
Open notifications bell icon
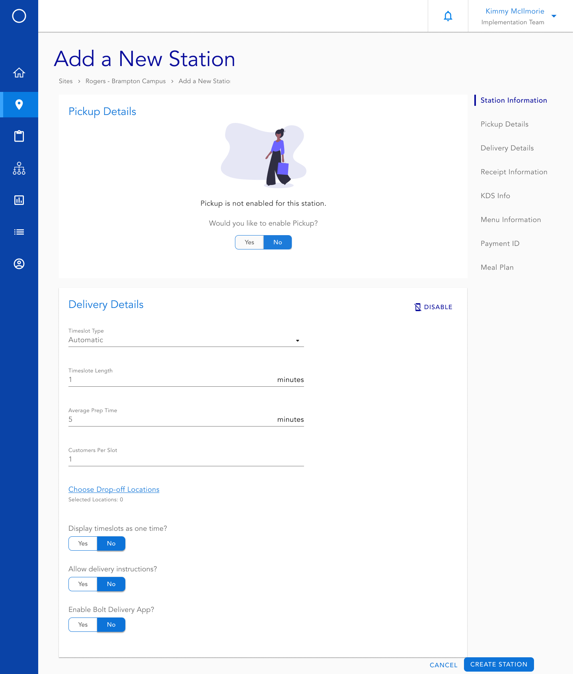pyautogui.click(x=448, y=16)
